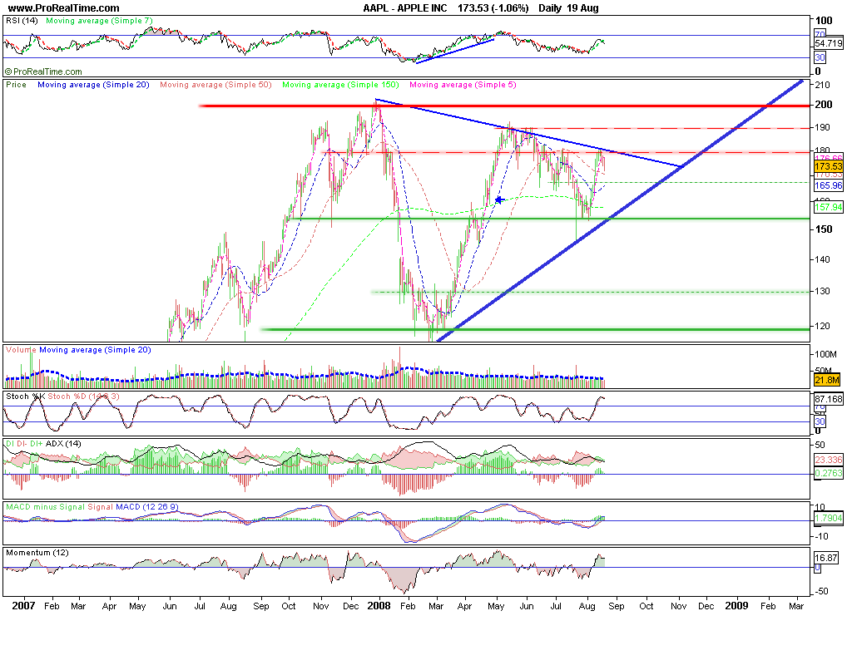Click the 50 scale label in ADX panel
This screenshot has height=665, width=852.
coord(820,446)
